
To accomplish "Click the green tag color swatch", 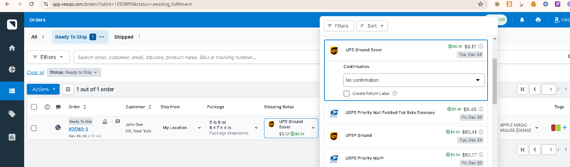I will point(558,128).
